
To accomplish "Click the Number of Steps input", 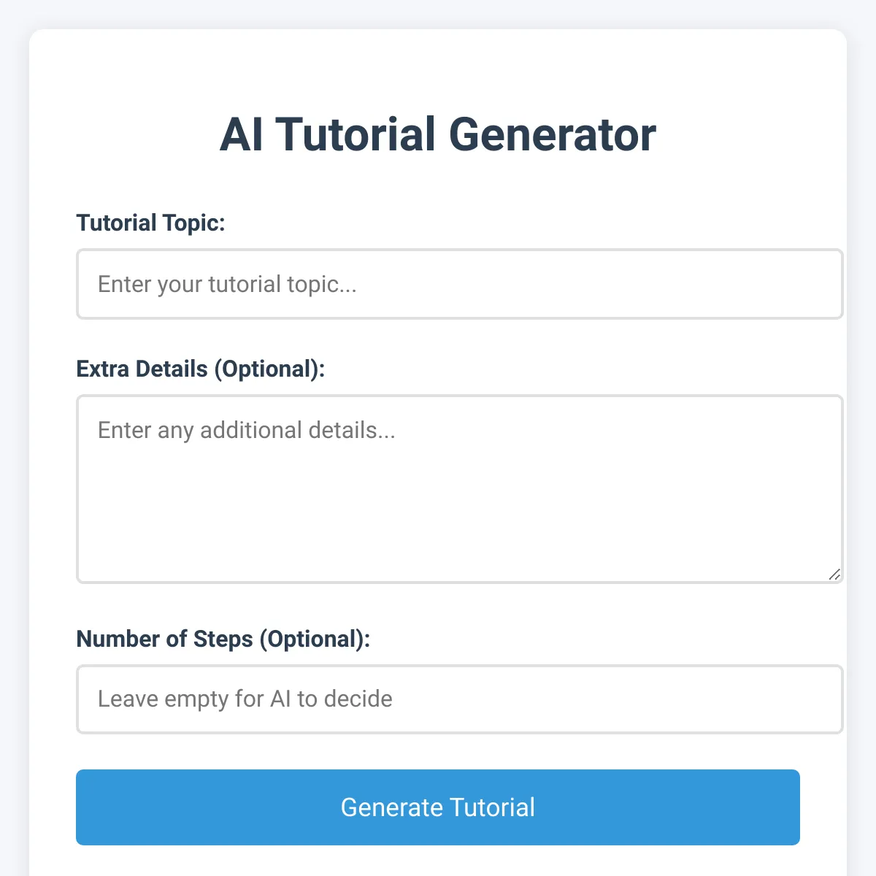I will (460, 699).
